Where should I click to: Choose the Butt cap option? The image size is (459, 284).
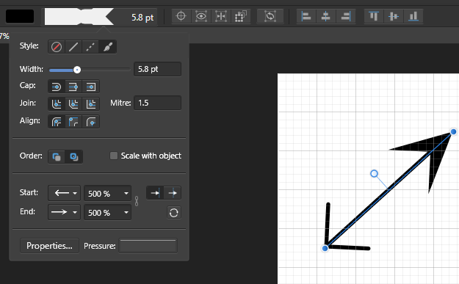tap(73, 87)
